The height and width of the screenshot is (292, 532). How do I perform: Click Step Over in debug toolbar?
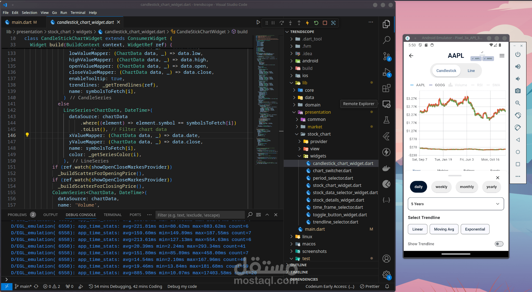coord(282,23)
